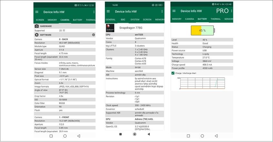The width and height of the screenshot is (273, 142).
Task: Open overflow menu in middle phone screen
Action: pos(162,12)
